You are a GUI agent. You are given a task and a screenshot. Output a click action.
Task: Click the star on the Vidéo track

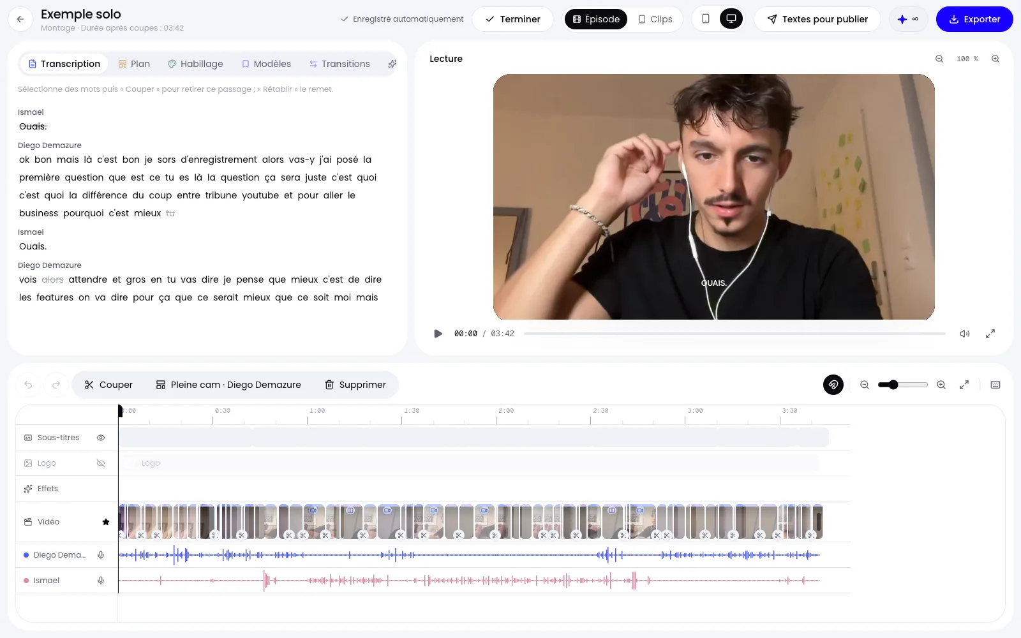(106, 522)
